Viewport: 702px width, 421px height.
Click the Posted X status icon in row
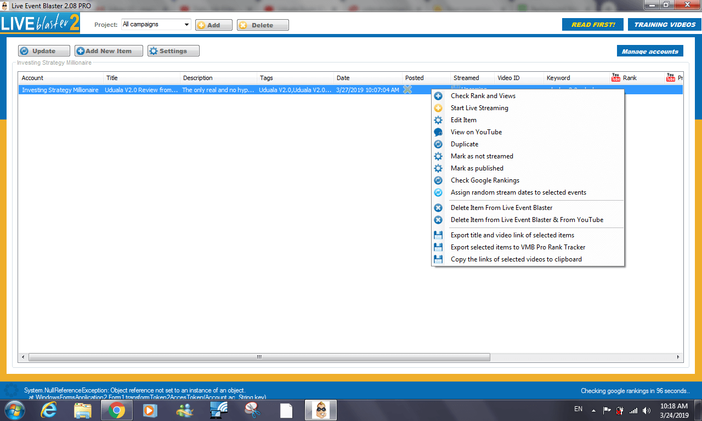click(x=407, y=89)
